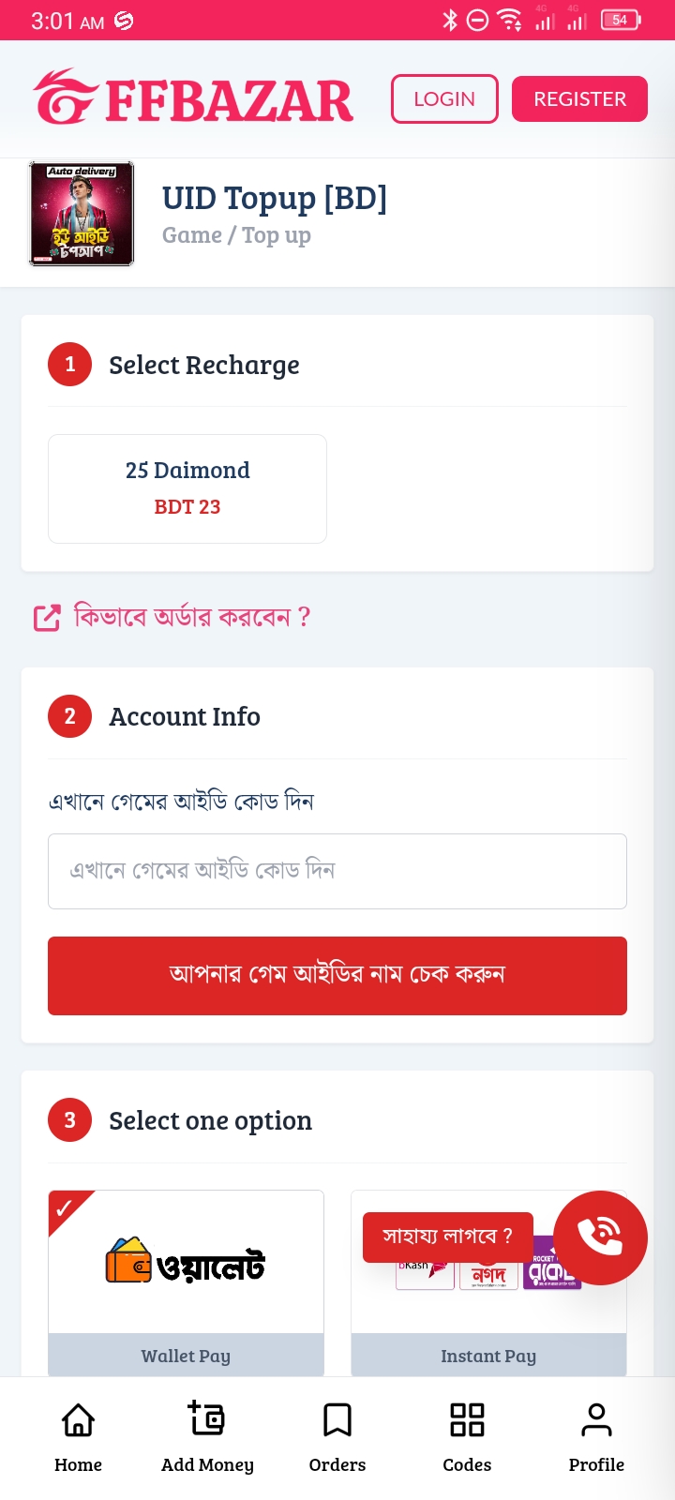Tap the সাহায্য লাগবে ? help bubble
Viewport: 675px width, 1500px height.
[447, 1237]
